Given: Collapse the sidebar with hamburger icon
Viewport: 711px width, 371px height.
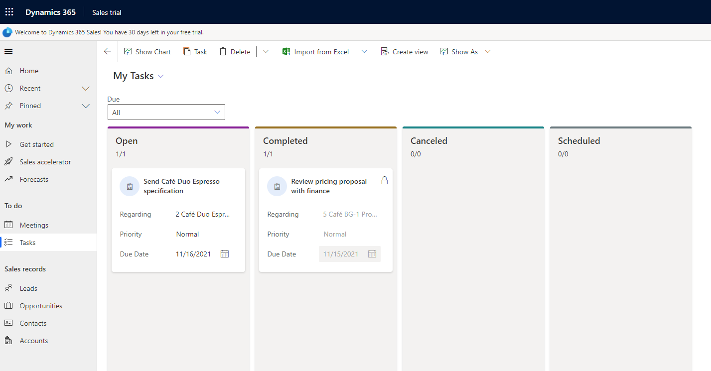Looking at the screenshot, I should 8,51.
